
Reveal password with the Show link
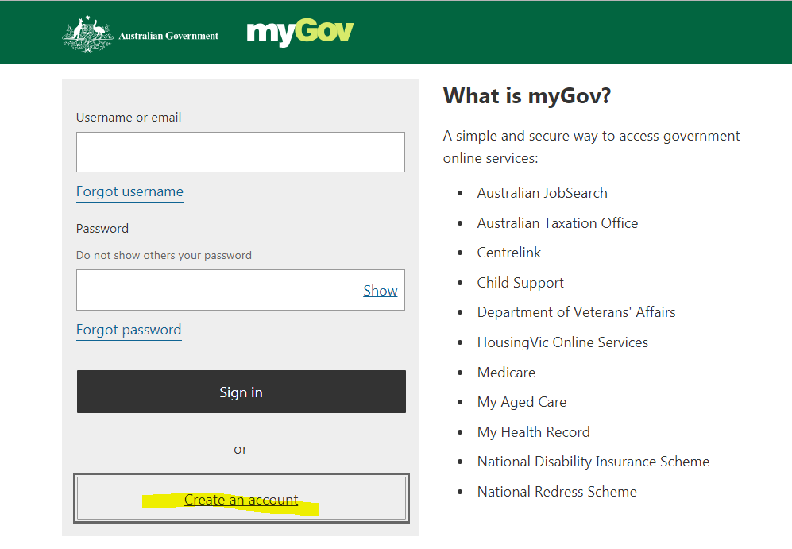tap(381, 291)
